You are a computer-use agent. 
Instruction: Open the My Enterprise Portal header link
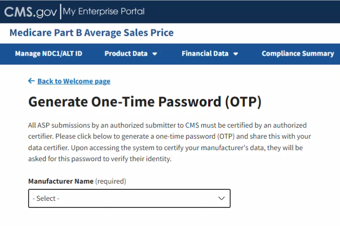pos(104,11)
